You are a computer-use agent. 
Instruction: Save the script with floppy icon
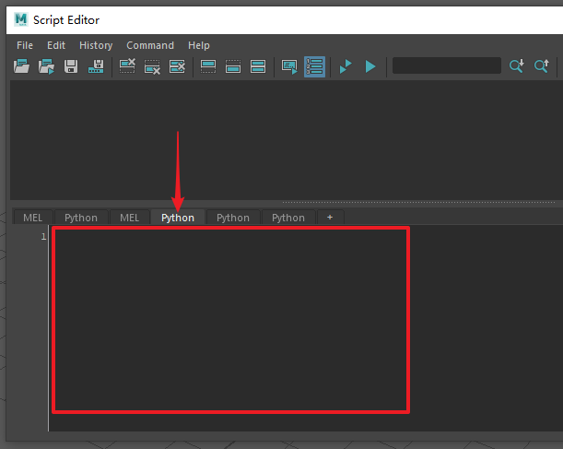point(71,66)
